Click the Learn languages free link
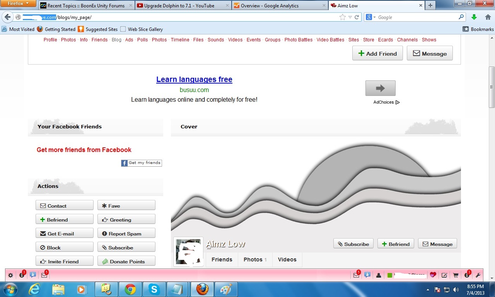Screen dimensions: 495x297 click(x=194, y=79)
